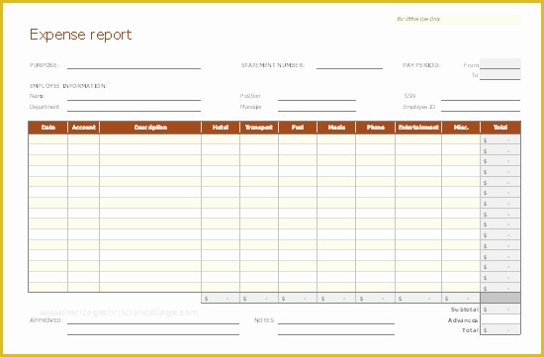The height and width of the screenshot is (357, 544).
Task: Select the Hotel column header
Action: (221, 128)
